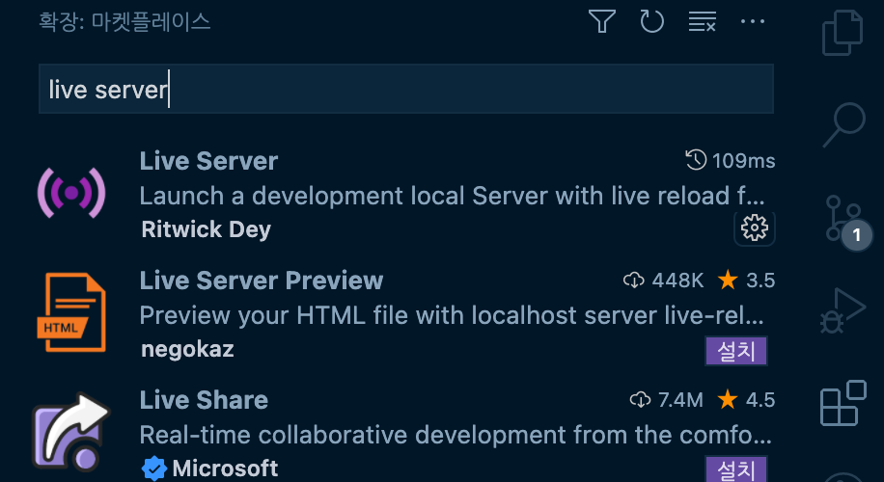Screen dimensions: 884x482
Task: Click publisher name negokaz
Action: pos(187,349)
